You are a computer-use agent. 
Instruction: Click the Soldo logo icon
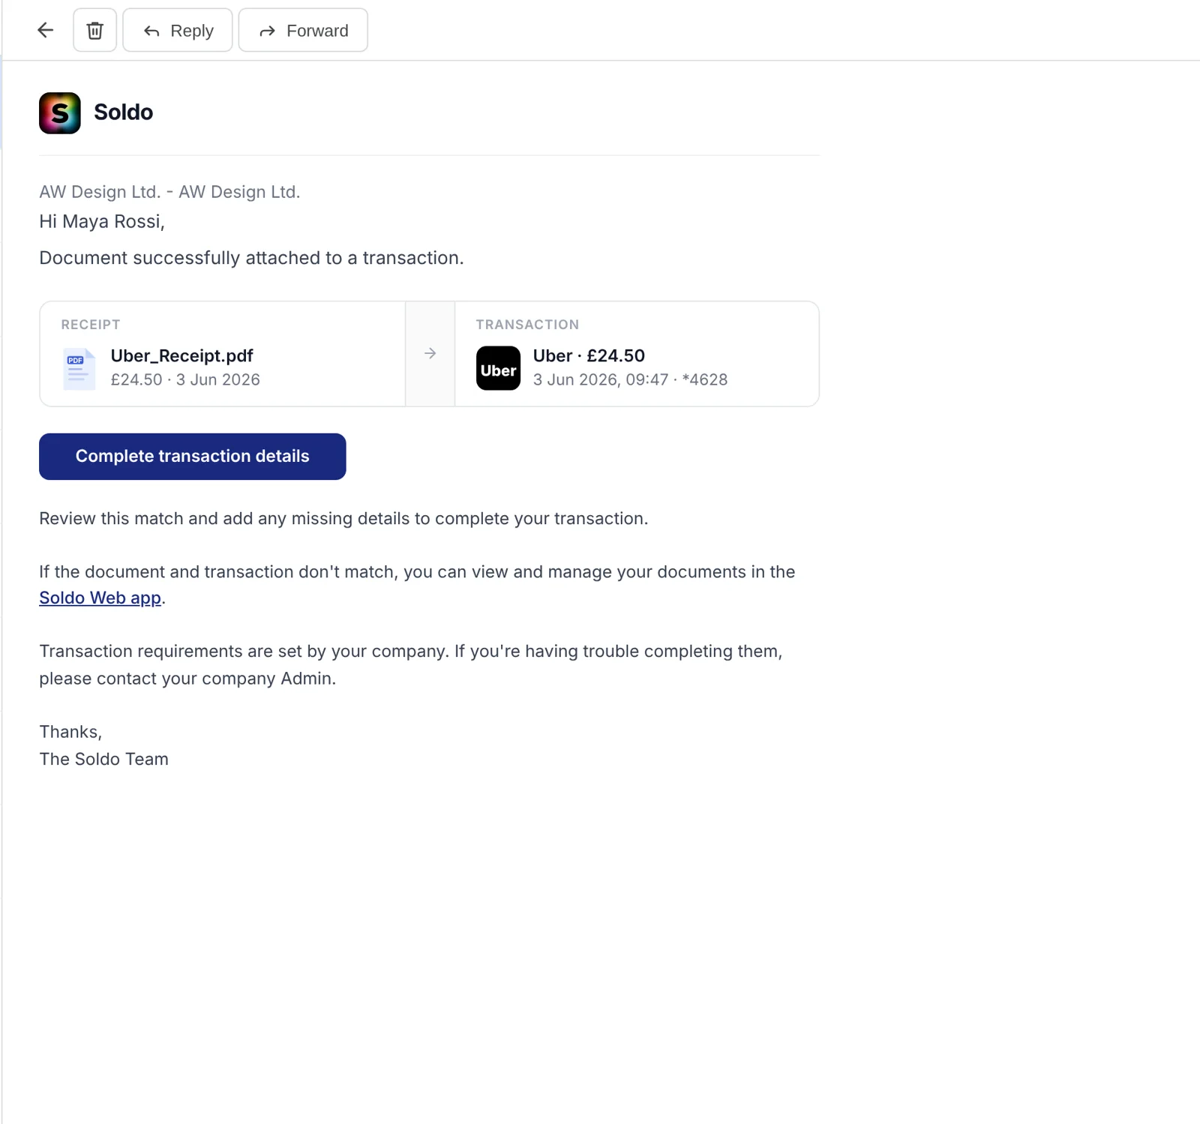point(60,113)
